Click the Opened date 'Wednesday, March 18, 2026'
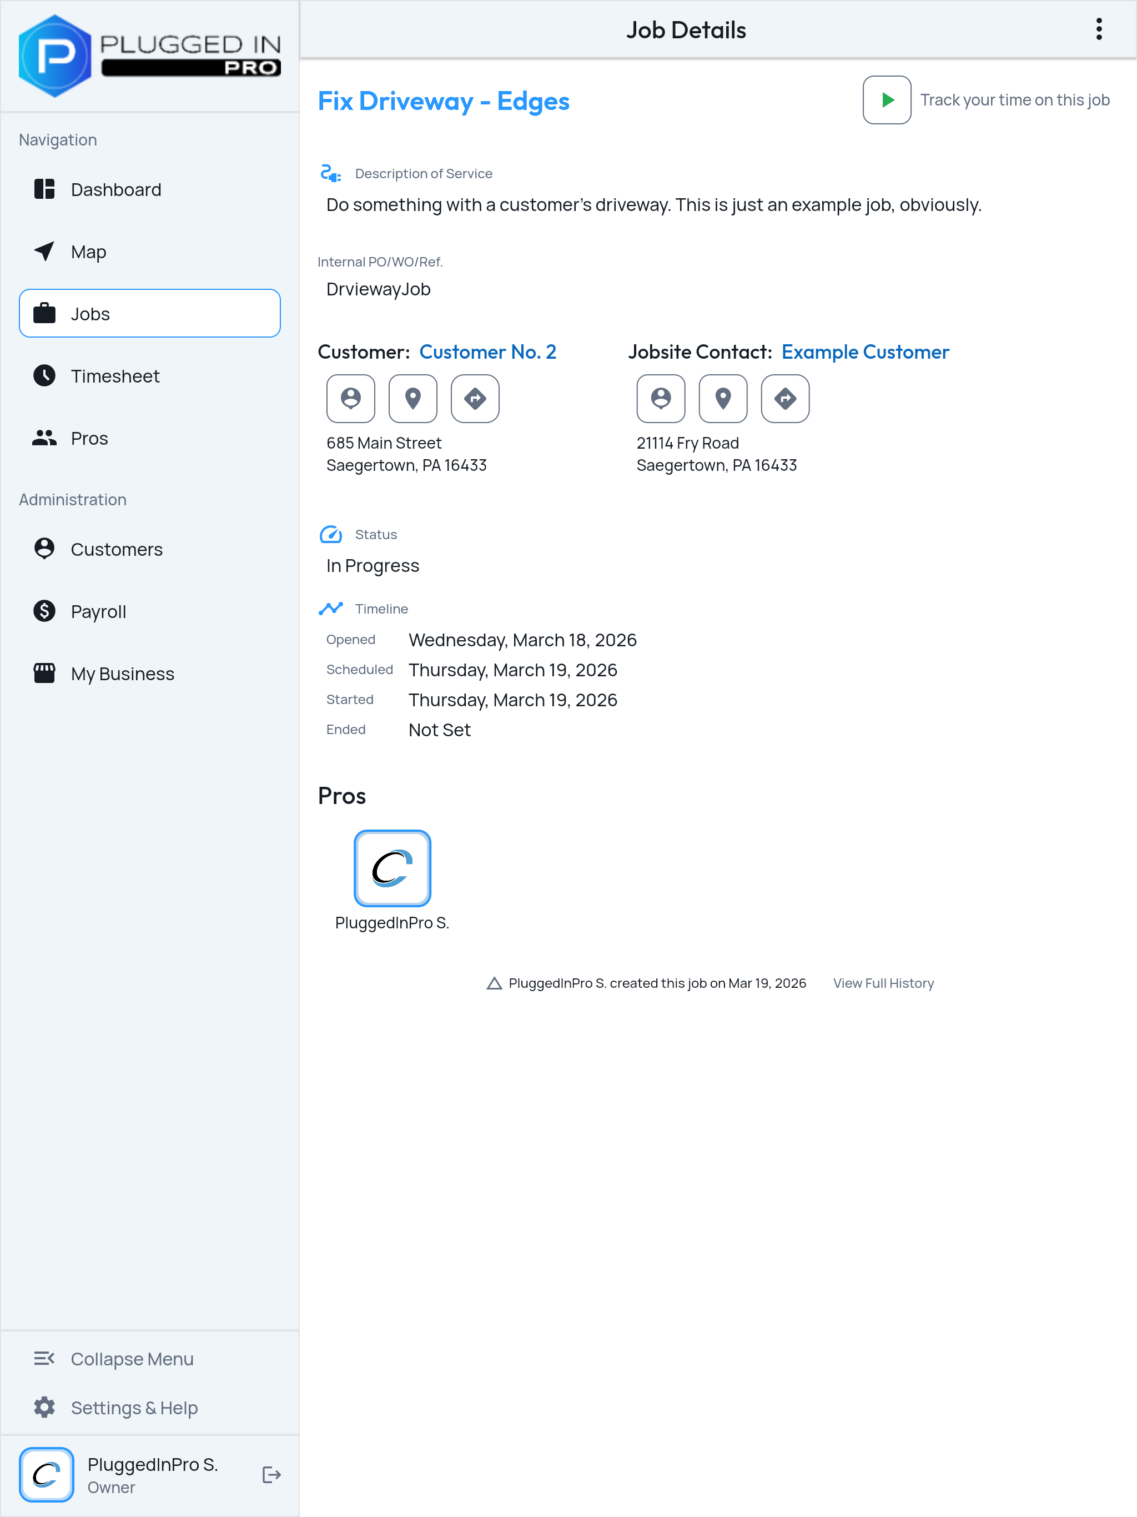1137x1517 pixels. [522, 640]
